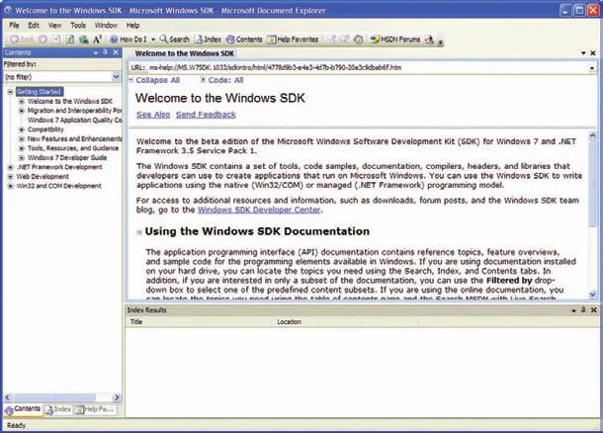Open the Contents panel position dropdown arrow
The image size is (603, 433).
pyautogui.click(x=96, y=52)
